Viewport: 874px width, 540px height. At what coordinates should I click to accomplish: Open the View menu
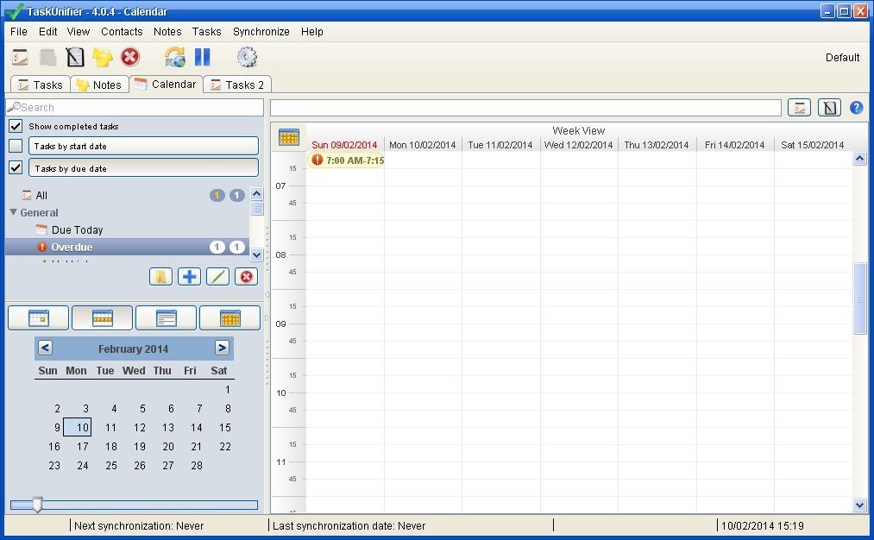coord(78,32)
